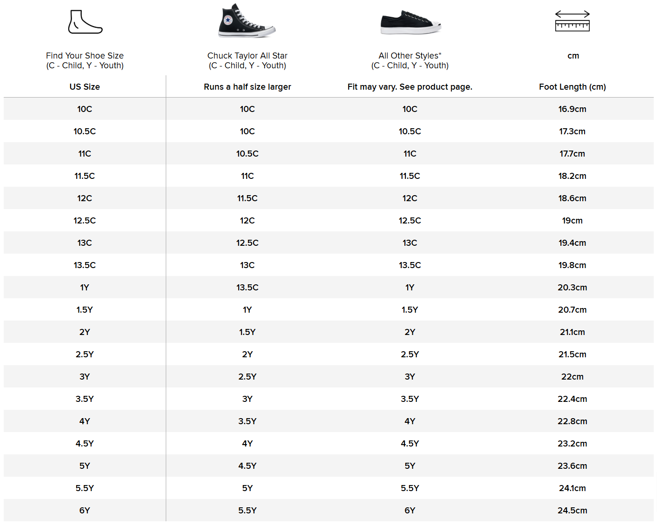Select the 24.5cm foot length cell
657x525 pixels.
[572, 511]
